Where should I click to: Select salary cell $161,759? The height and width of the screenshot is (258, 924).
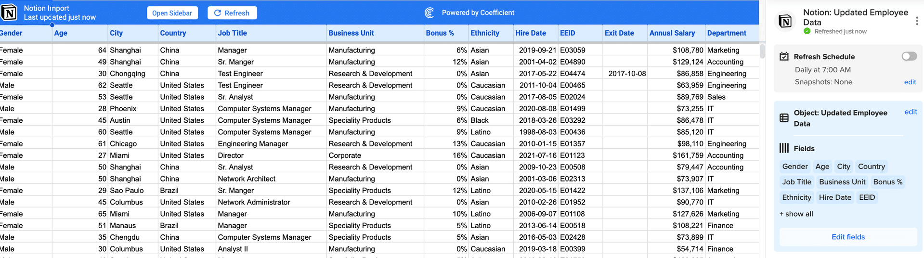[x=677, y=155]
